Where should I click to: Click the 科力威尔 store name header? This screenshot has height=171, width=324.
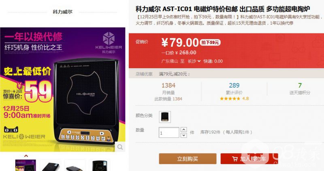point(62,12)
